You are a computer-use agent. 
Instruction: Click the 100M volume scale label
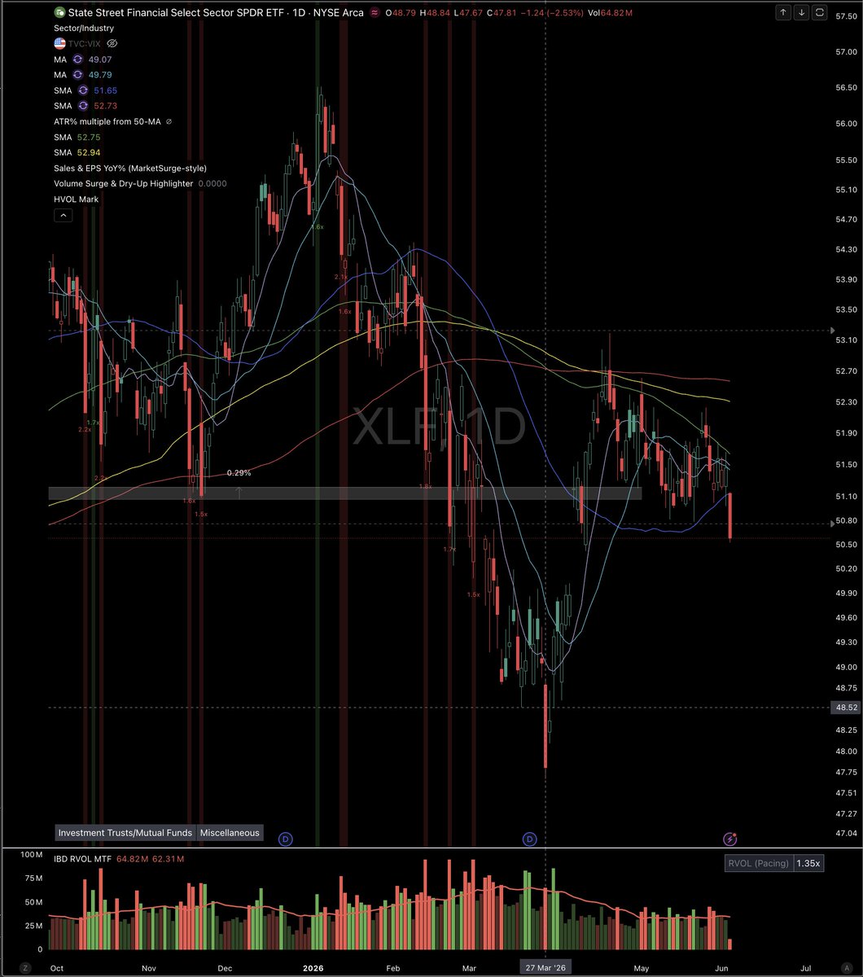point(32,855)
